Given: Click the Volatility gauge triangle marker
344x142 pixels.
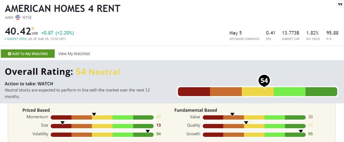Looking at the screenshot, I should tap(148, 131).
